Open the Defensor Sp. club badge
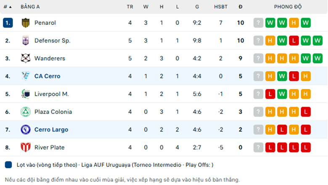The height and width of the screenshot is (185, 328). tap(26, 40)
